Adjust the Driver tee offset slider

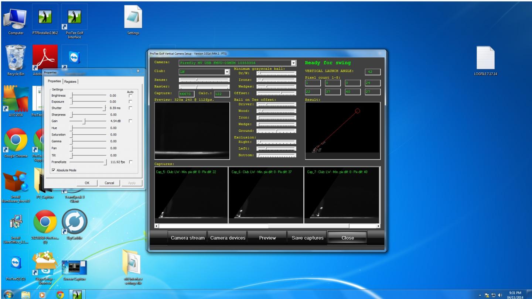pyautogui.click(x=276, y=104)
